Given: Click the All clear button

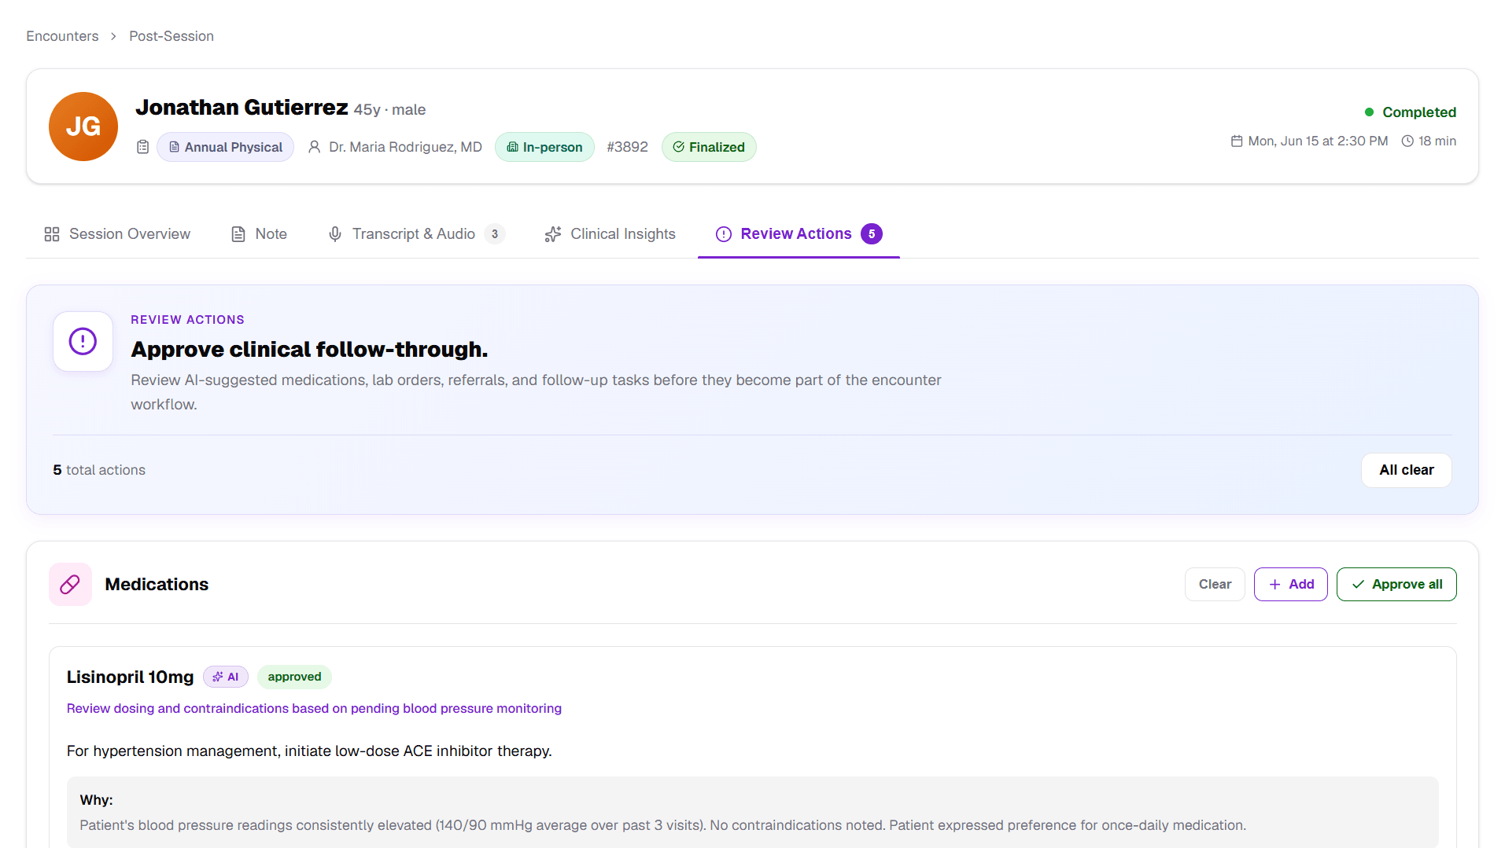Looking at the screenshot, I should (1406, 470).
